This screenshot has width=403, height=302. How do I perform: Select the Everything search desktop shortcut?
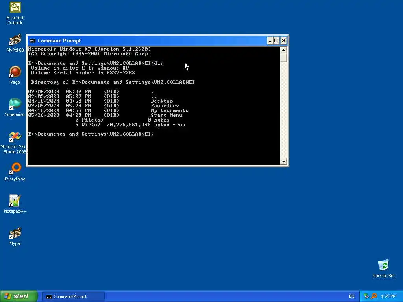click(15, 172)
